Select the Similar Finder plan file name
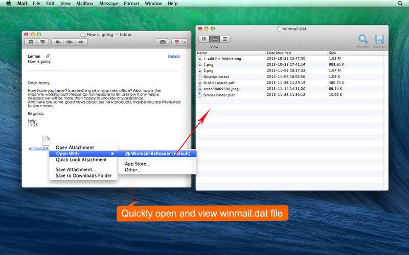 click(x=219, y=95)
